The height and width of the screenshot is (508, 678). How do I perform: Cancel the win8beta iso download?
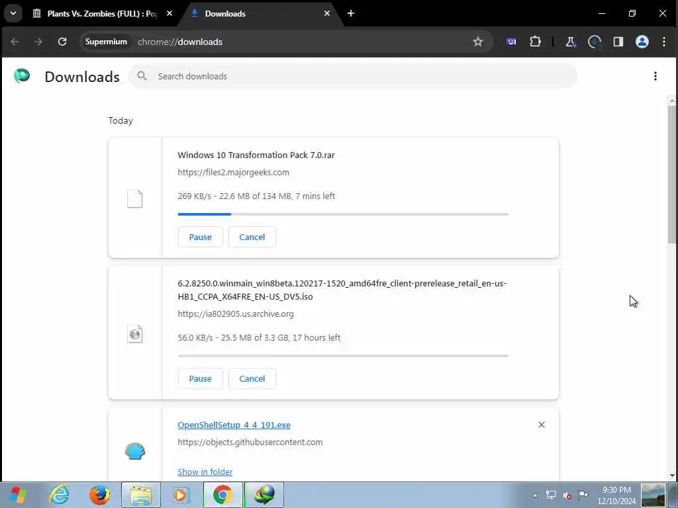tap(252, 378)
